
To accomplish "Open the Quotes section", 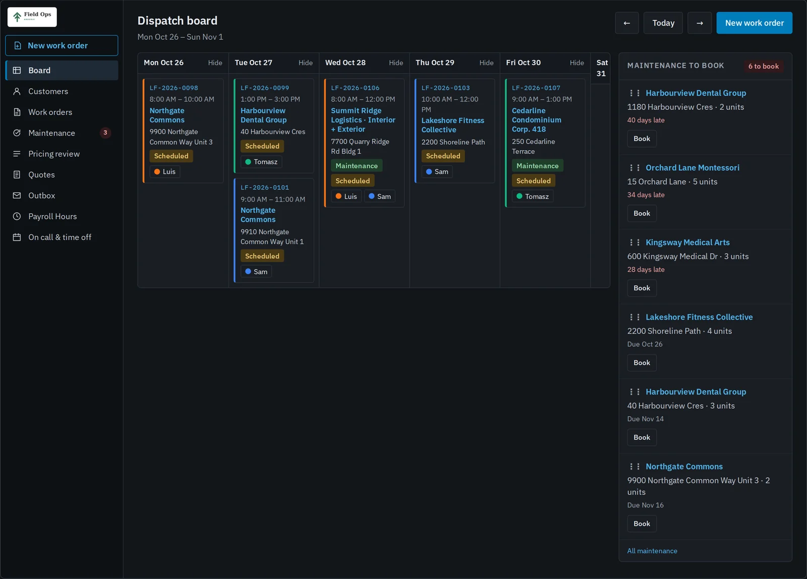I will pos(62,174).
